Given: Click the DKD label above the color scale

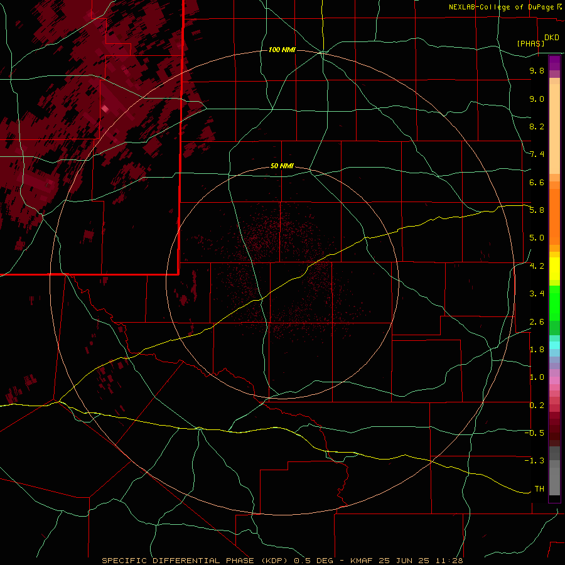Looking at the screenshot, I should point(551,38).
